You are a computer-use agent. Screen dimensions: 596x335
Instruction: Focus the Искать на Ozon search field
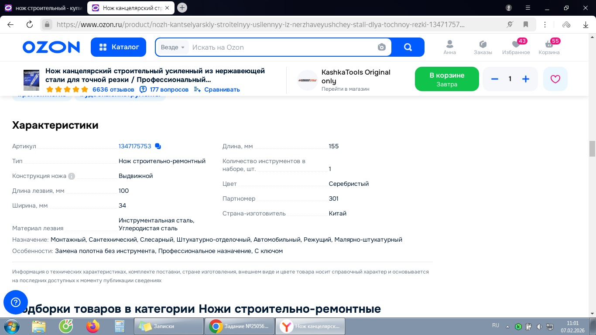pos(279,47)
